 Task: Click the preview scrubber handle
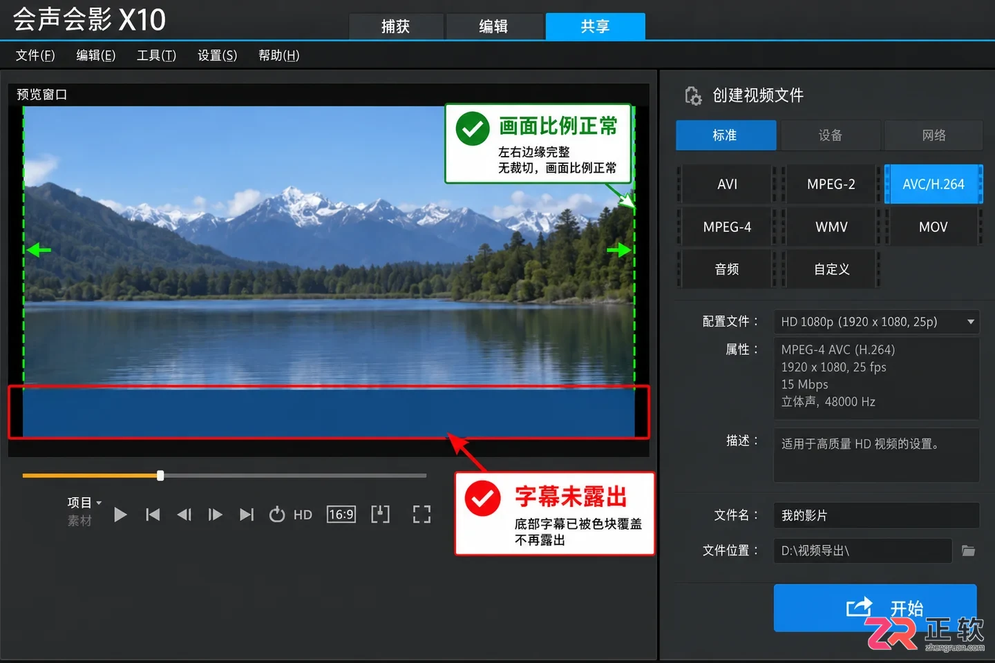point(160,475)
